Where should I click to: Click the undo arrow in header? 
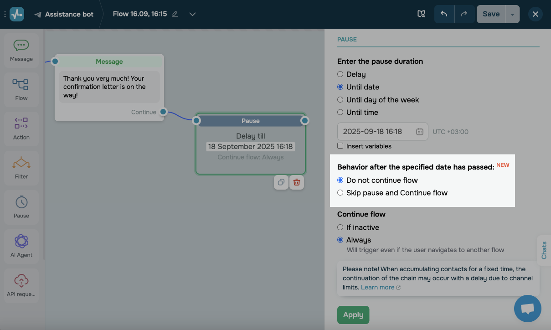pyautogui.click(x=444, y=14)
